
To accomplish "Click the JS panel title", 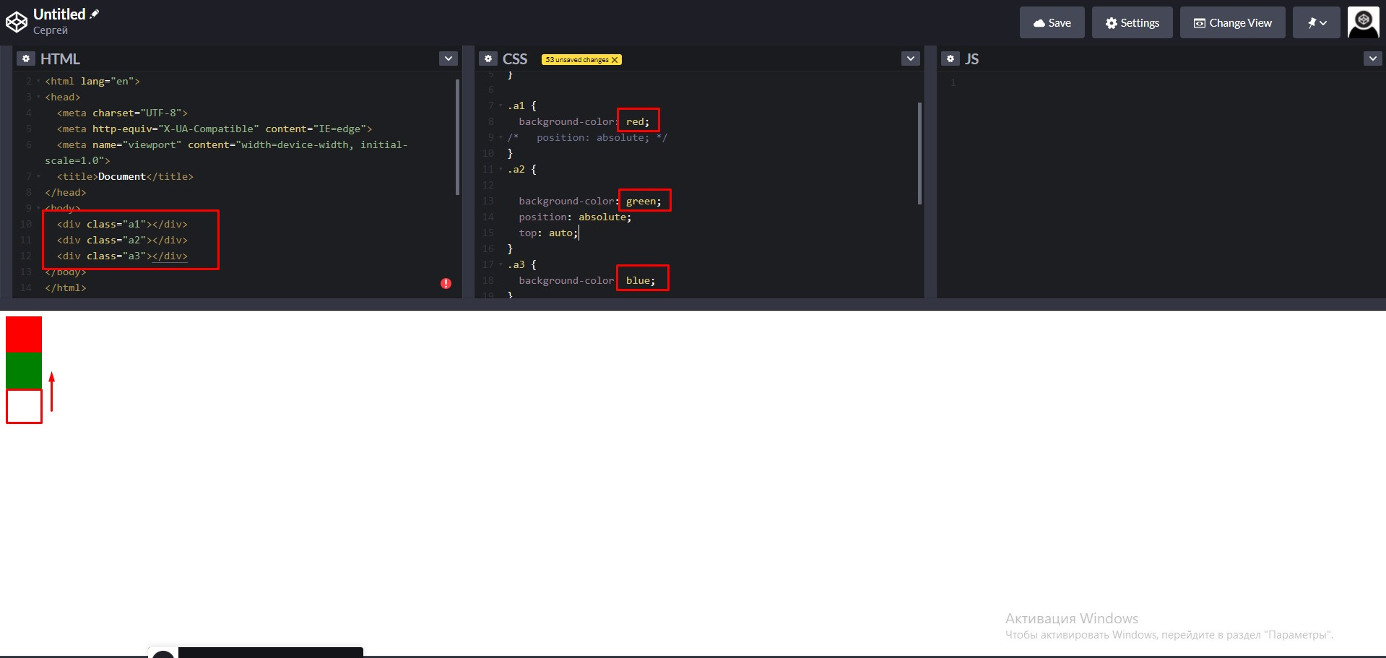I will [972, 59].
